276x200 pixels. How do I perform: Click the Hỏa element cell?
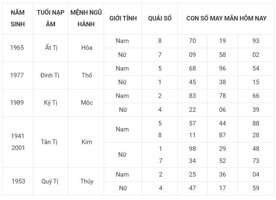[x=86, y=48]
